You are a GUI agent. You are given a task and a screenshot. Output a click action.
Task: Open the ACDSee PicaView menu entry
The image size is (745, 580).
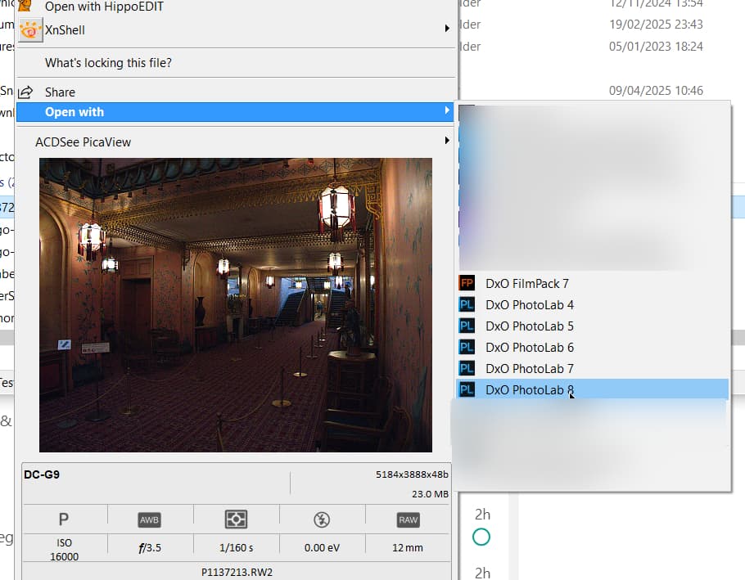235,142
